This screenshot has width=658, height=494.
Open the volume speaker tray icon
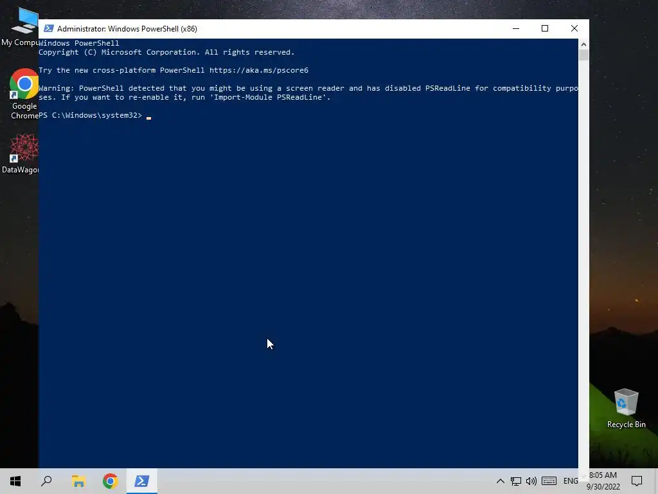tap(531, 481)
